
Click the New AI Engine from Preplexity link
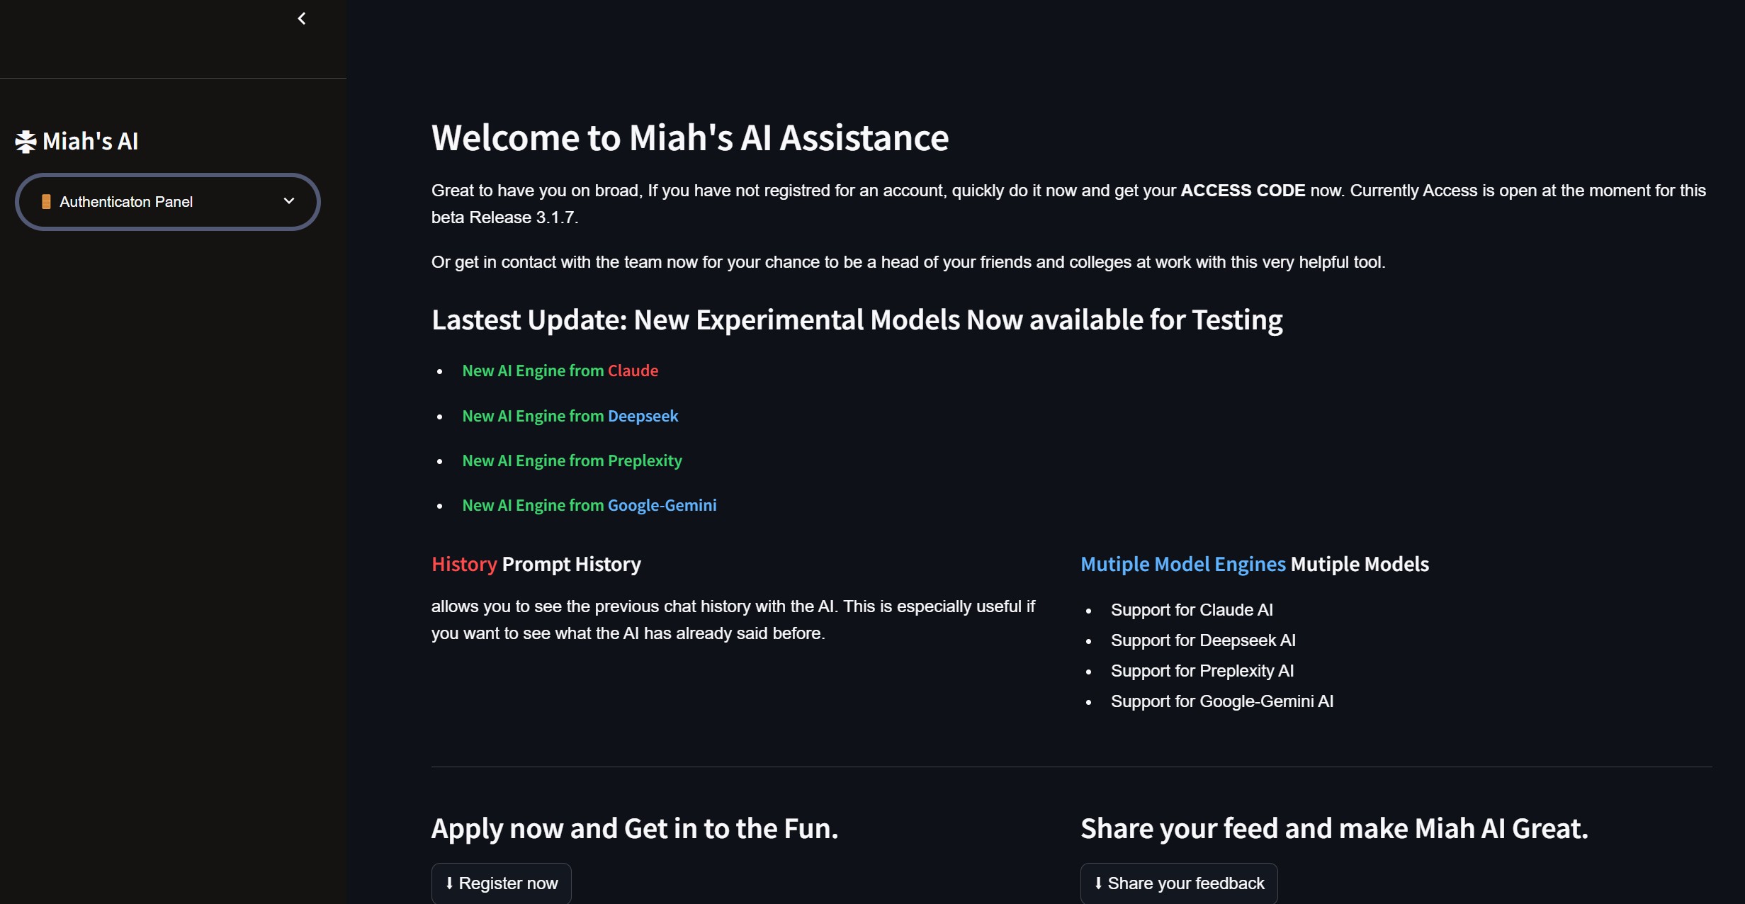(x=572, y=459)
